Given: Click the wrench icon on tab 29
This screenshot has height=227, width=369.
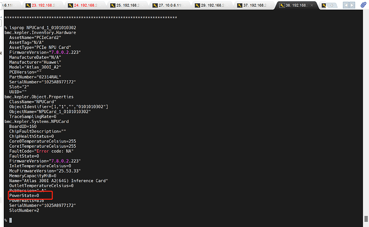Looking at the screenshot, I should (197, 5).
